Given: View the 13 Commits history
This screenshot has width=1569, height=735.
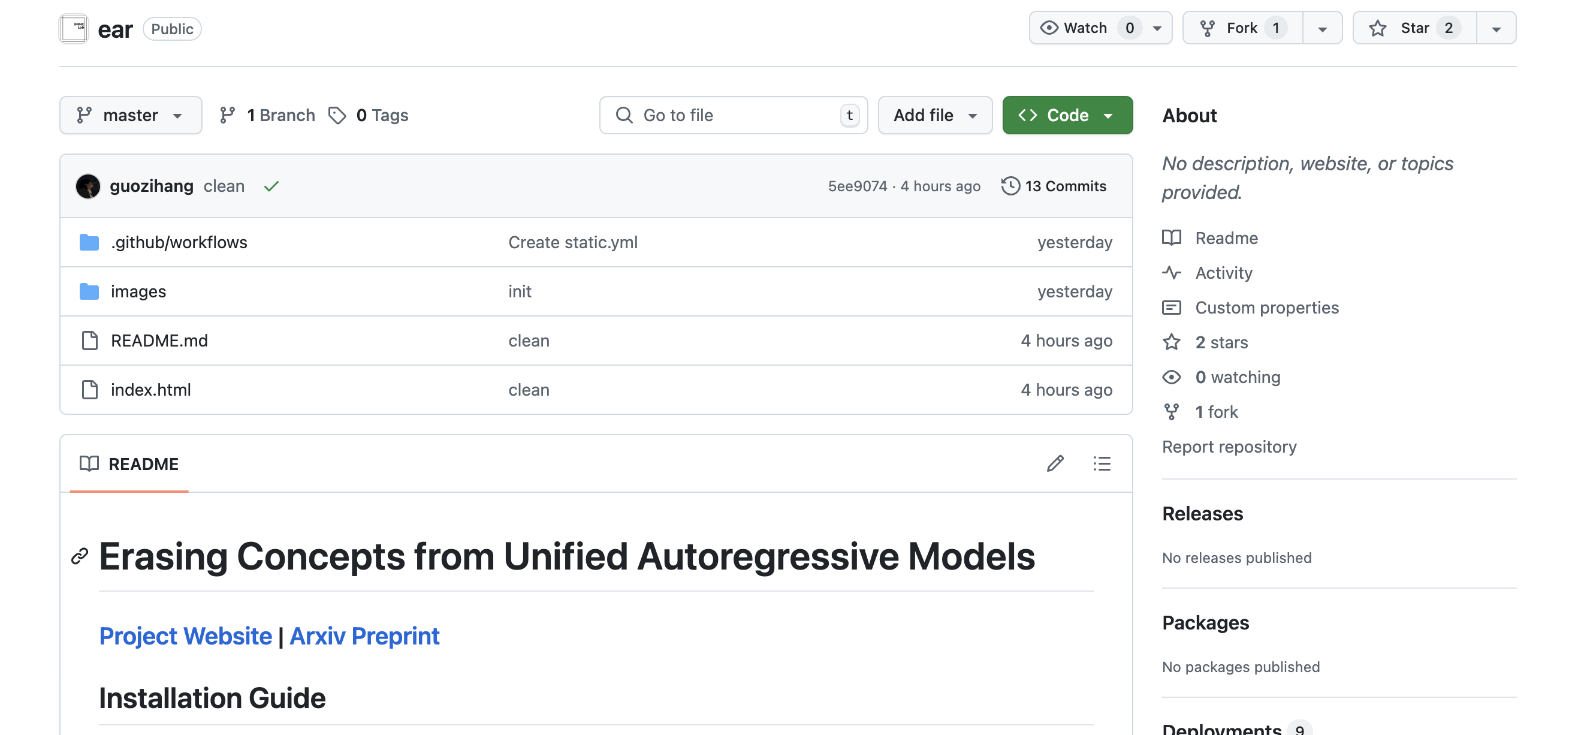Looking at the screenshot, I should tap(1054, 186).
